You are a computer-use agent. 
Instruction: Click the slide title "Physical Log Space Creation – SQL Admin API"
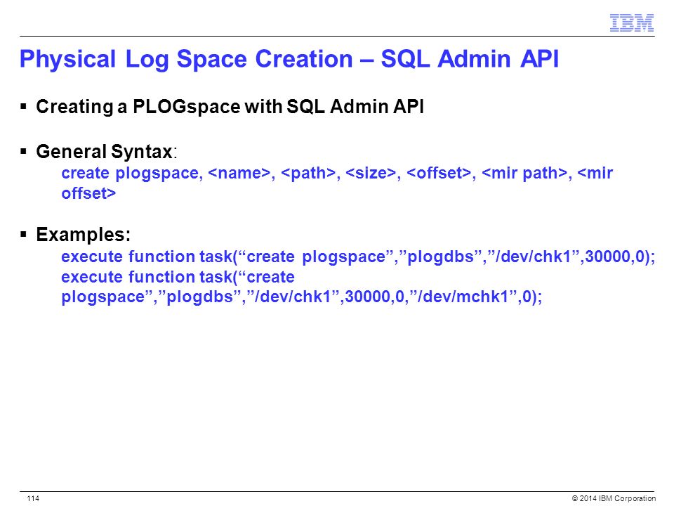point(289,60)
